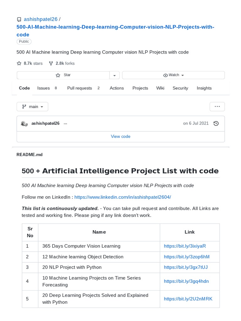241x321 pixels.
Task: Open the star list dropdown arrow
Action: coord(114,75)
